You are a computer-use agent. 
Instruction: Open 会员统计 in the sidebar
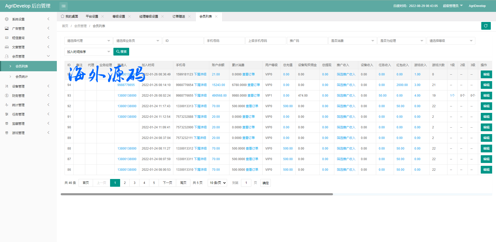[22, 77]
